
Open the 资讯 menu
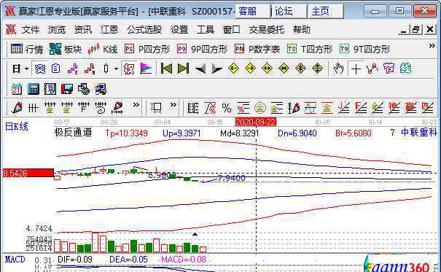83,30
